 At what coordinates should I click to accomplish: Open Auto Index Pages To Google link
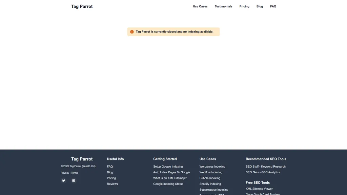(171, 172)
